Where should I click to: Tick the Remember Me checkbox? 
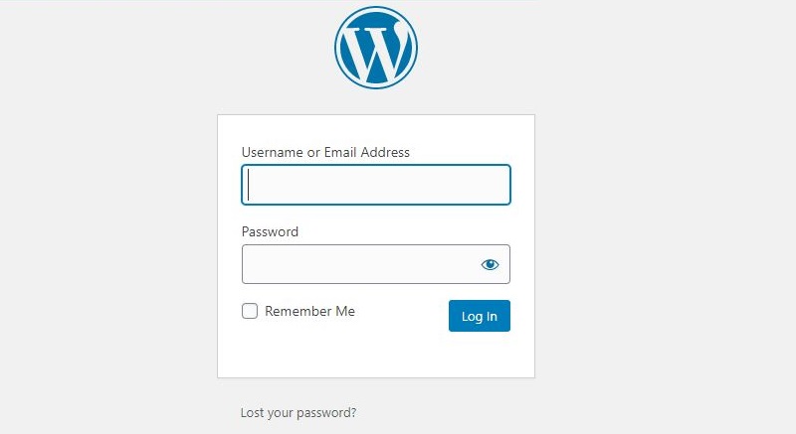[x=250, y=311]
